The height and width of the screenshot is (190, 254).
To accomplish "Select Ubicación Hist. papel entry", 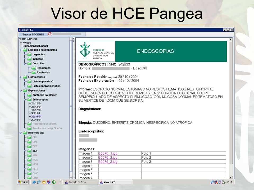I will (35, 46).
